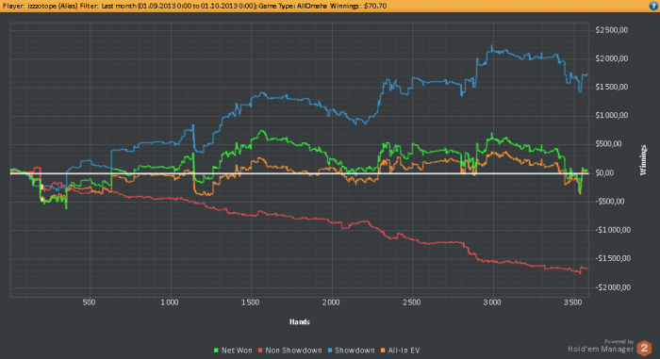The width and height of the screenshot is (660, 359).
Task: Click the 'Game Type: AllOmaha' header text
Action: coord(293,6)
